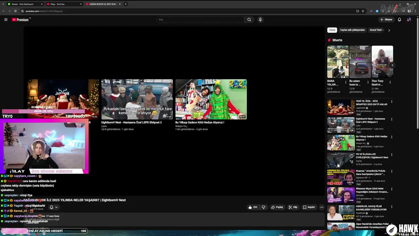Open more actions three-dot button under video

coord(321,207)
